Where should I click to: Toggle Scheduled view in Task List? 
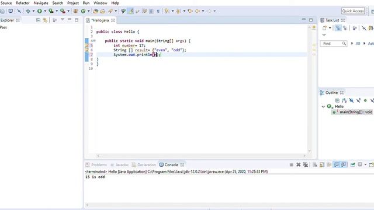coord(345,28)
